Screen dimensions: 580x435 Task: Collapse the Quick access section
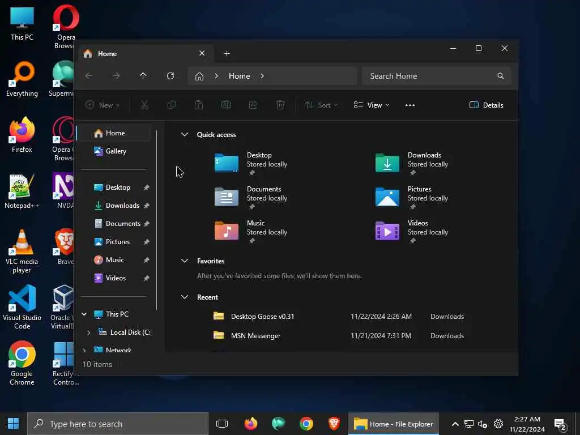coord(185,135)
